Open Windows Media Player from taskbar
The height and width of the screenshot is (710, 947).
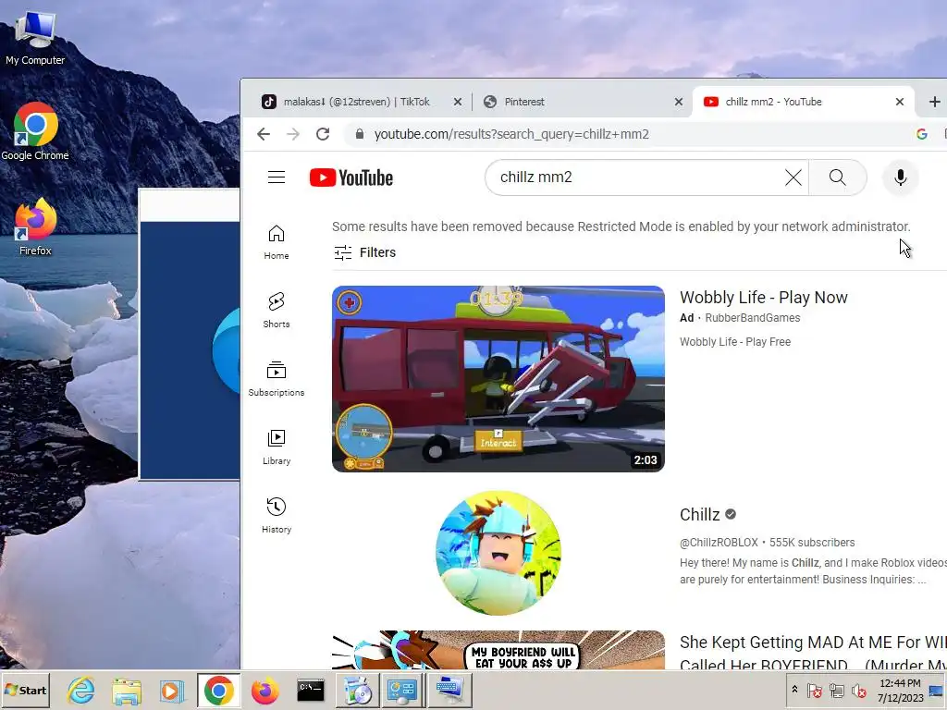pos(172,691)
